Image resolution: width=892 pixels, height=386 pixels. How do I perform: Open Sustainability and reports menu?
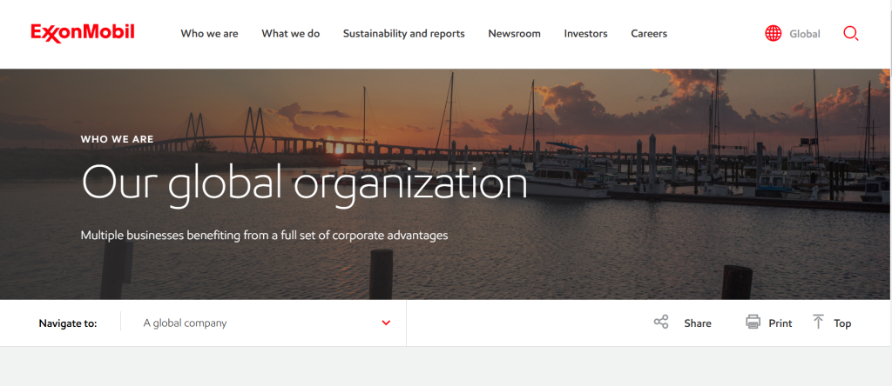tap(403, 34)
